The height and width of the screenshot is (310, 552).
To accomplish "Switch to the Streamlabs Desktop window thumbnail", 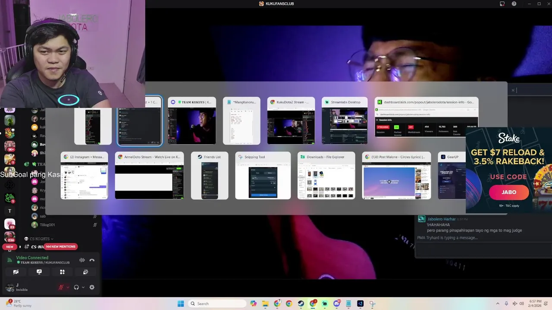I will 345,121.
